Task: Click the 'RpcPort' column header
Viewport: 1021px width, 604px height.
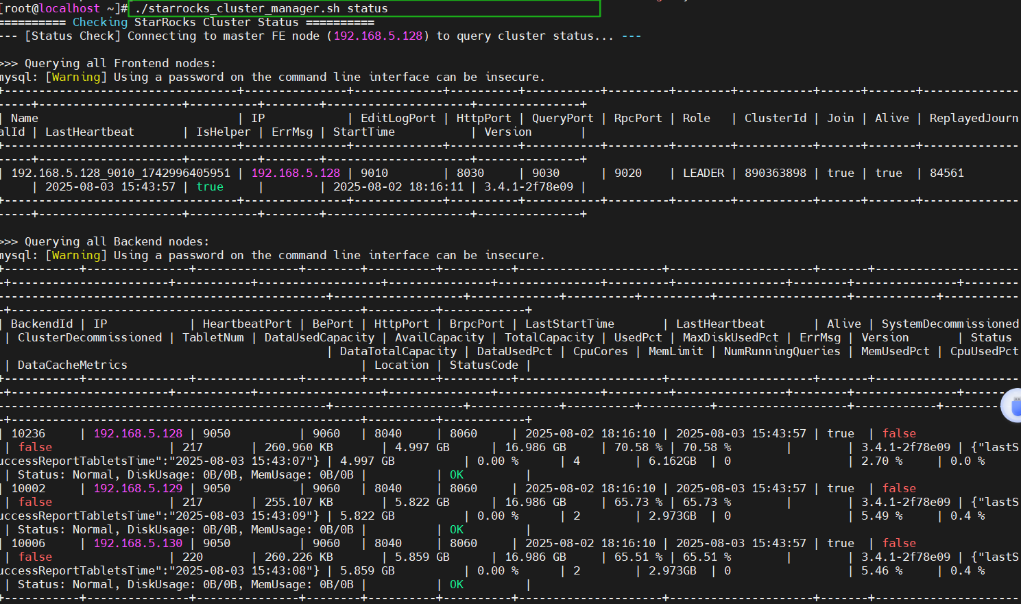Action: click(638, 118)
